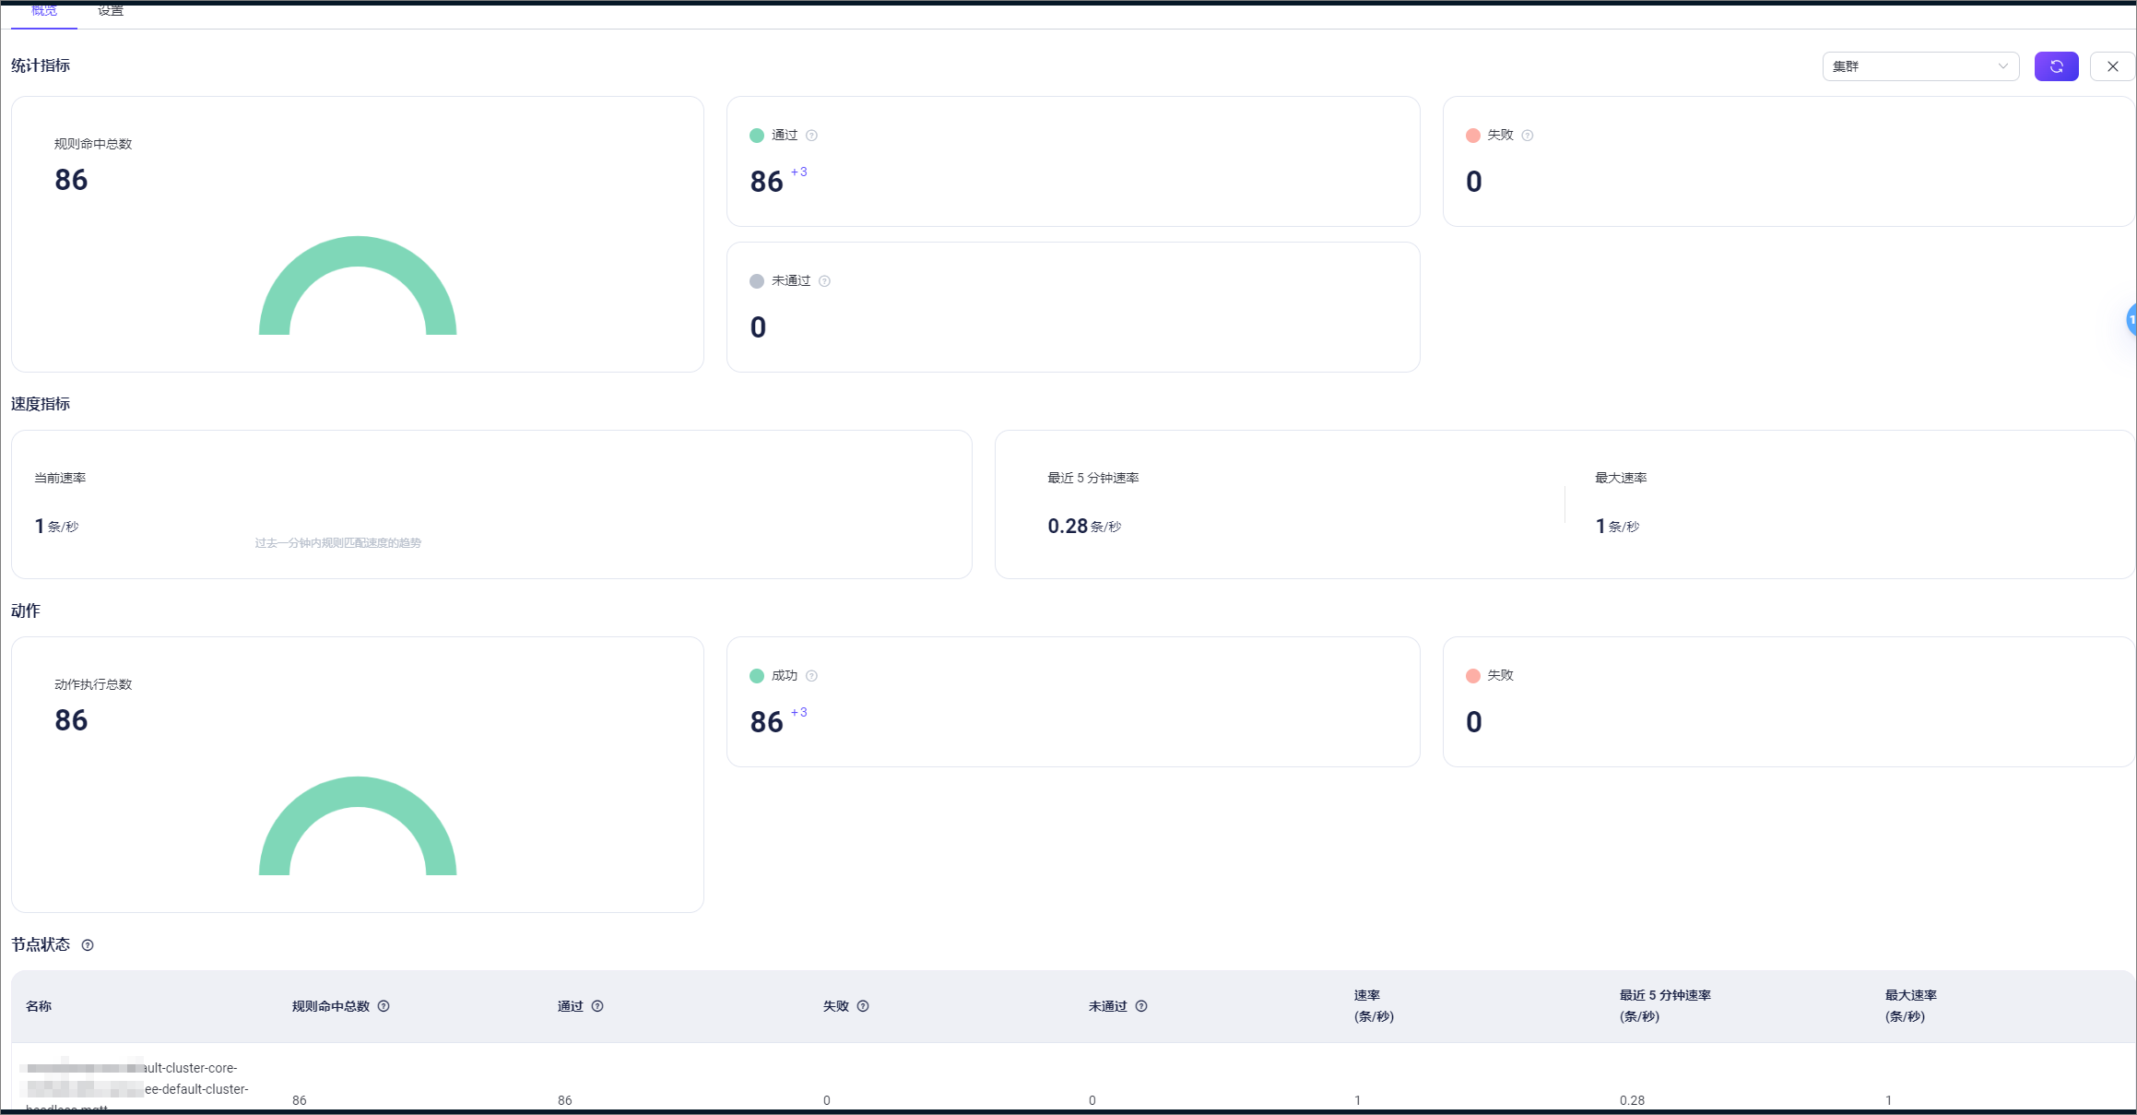The width and height of the screenshot is (2137, 1115).
Task: Click the 统计指标 section heading
Action: 41,65
